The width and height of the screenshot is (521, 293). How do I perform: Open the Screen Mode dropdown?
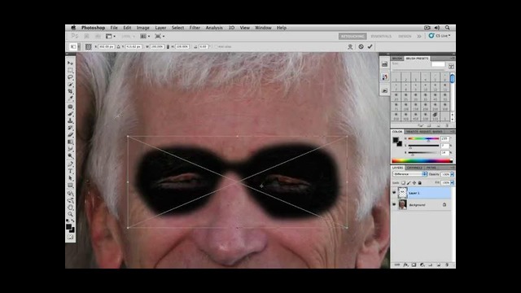[160, 36]
